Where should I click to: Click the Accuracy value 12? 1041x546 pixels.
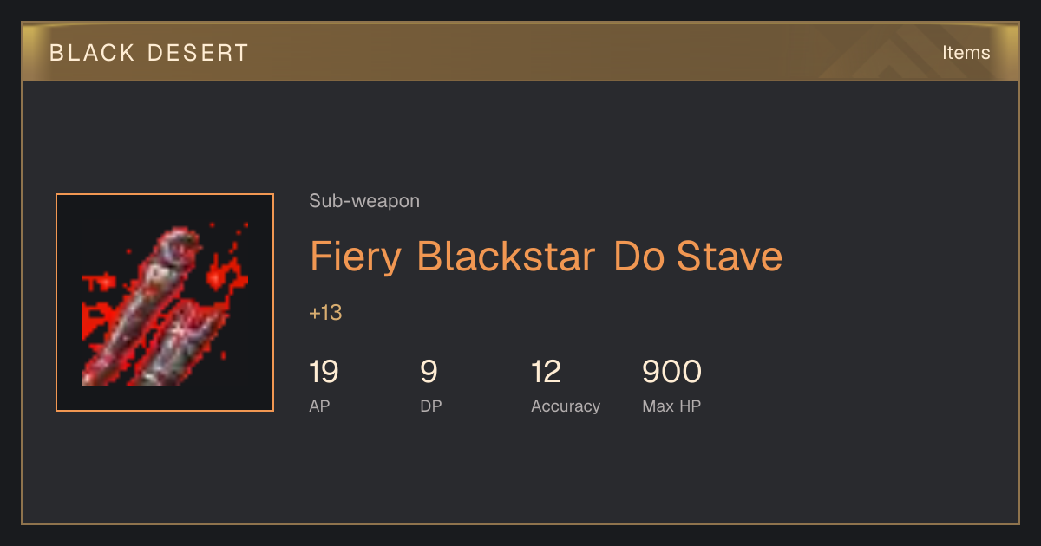click(547, 372)
